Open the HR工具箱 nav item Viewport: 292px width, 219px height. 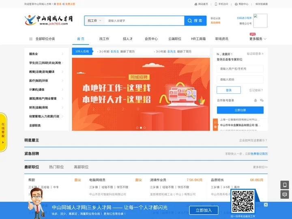coord(198,39)
